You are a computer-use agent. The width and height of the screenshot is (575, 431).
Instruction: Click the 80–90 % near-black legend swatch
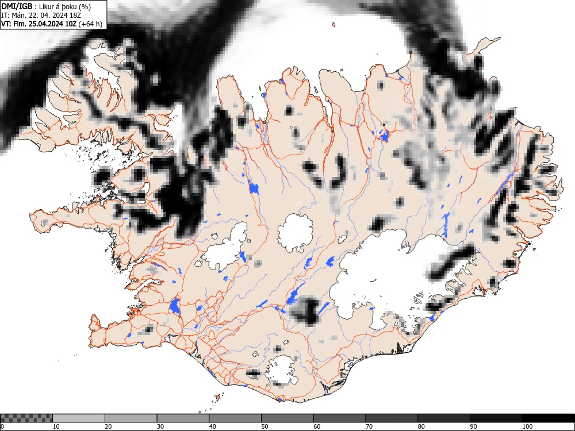click(444, 418)
